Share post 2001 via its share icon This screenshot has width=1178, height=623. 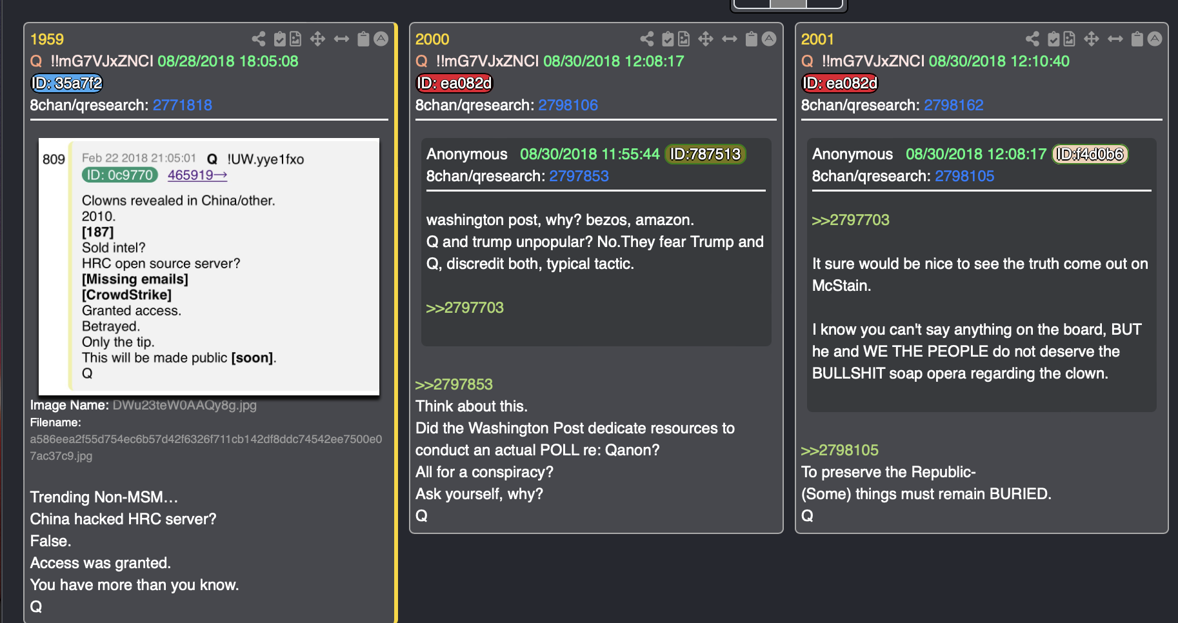coord(1033,39)
